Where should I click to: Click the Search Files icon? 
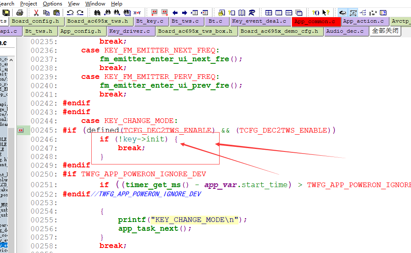(x=127, y=13)
